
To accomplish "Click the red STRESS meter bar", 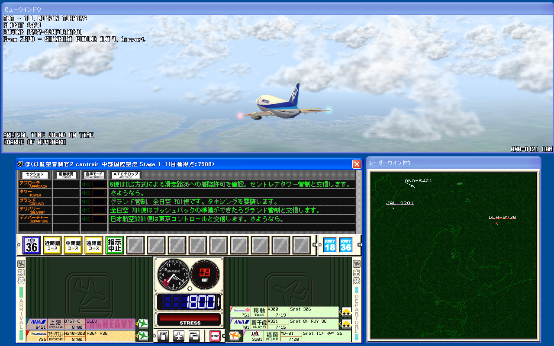I will (190, 319).
